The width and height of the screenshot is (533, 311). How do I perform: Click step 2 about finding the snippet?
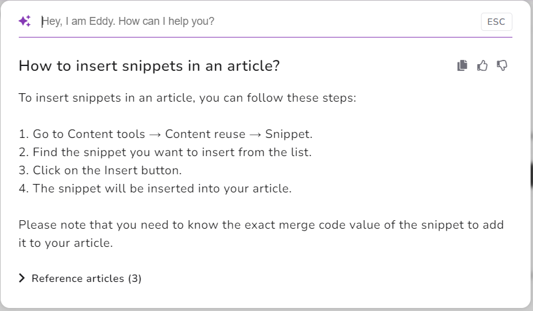(165, 152)
